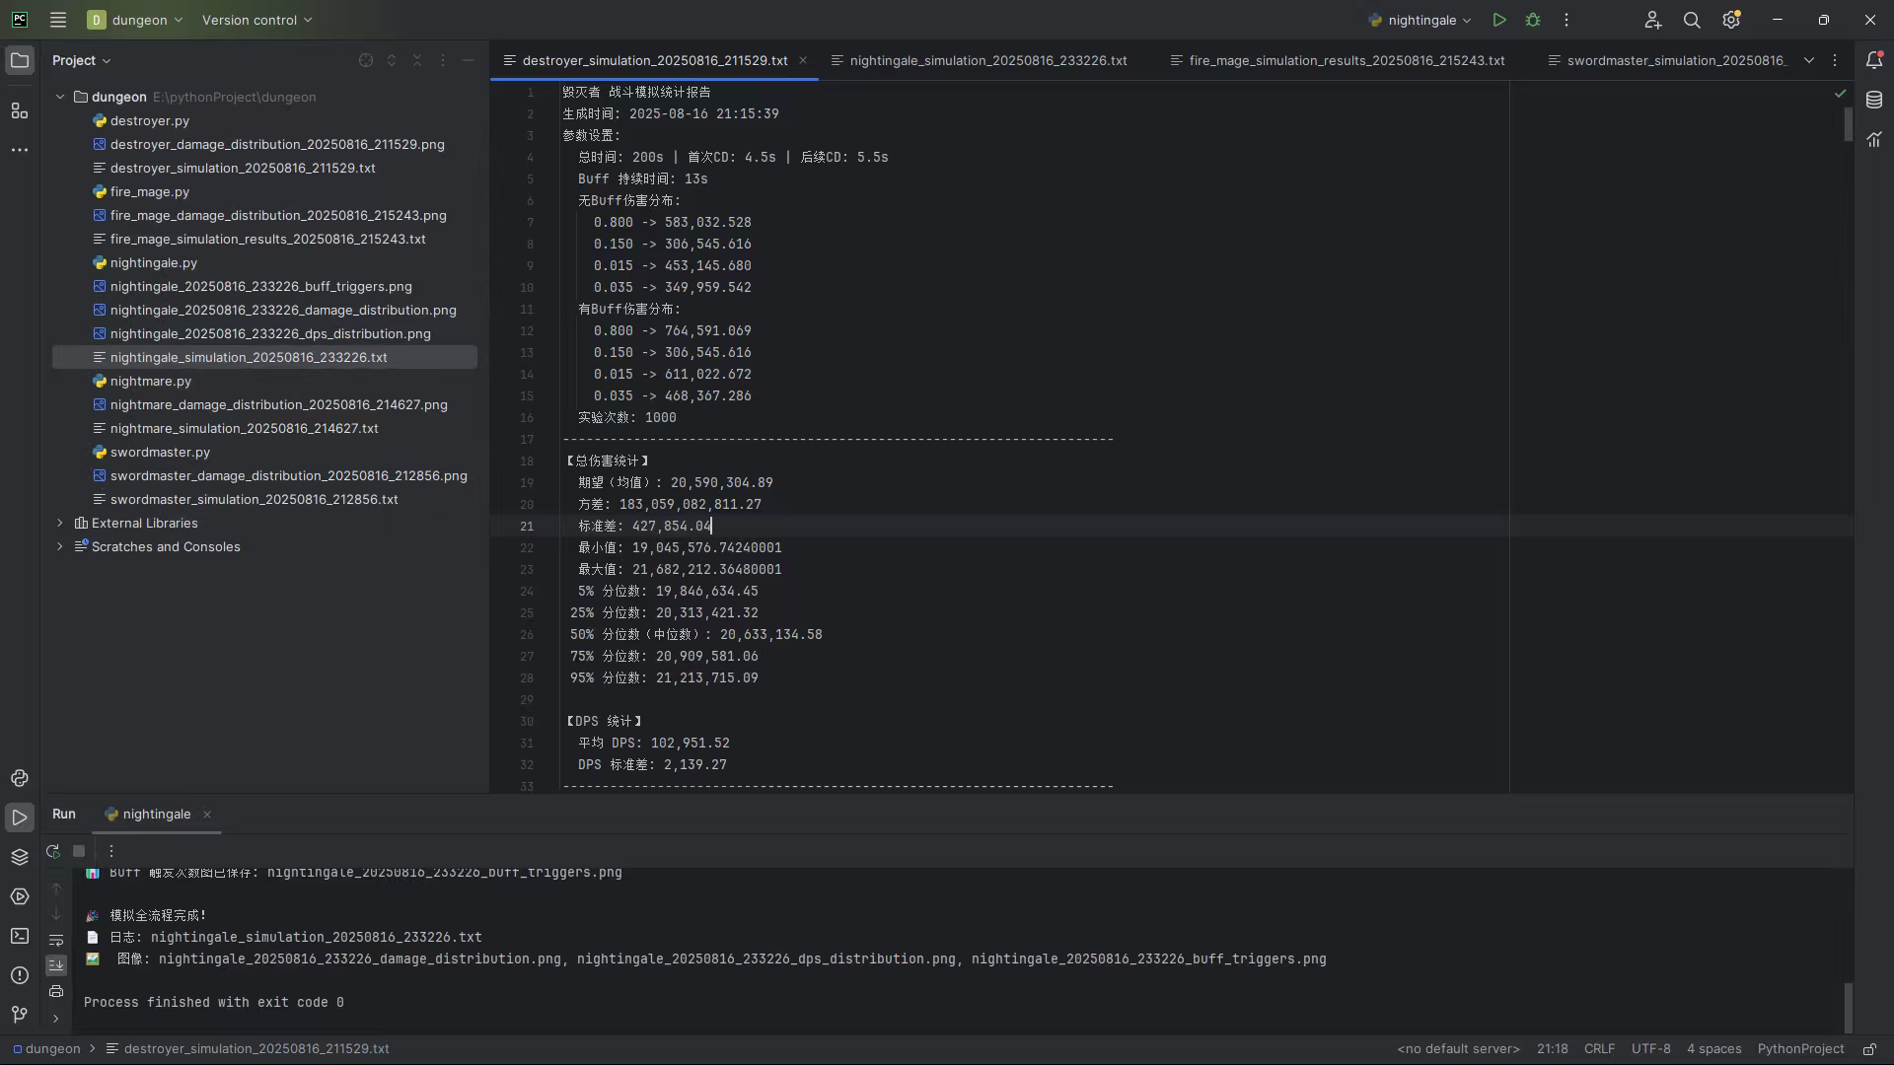Viewport: 1894px width, 1065px height.
Task: Expand the External Libraries node
Action: click(60, 523)
